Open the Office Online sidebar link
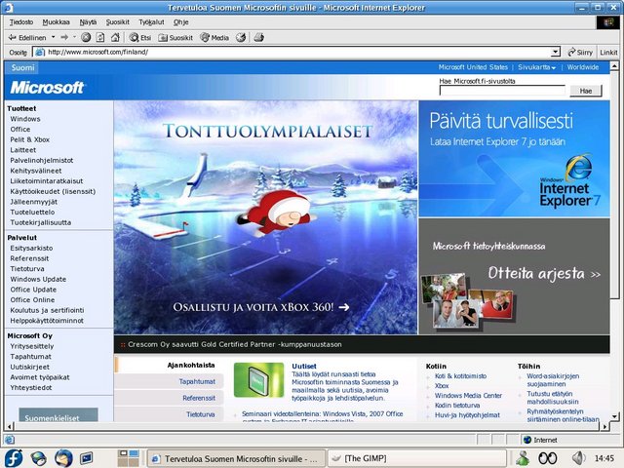624x468 pixels. (x=32, y=300)
